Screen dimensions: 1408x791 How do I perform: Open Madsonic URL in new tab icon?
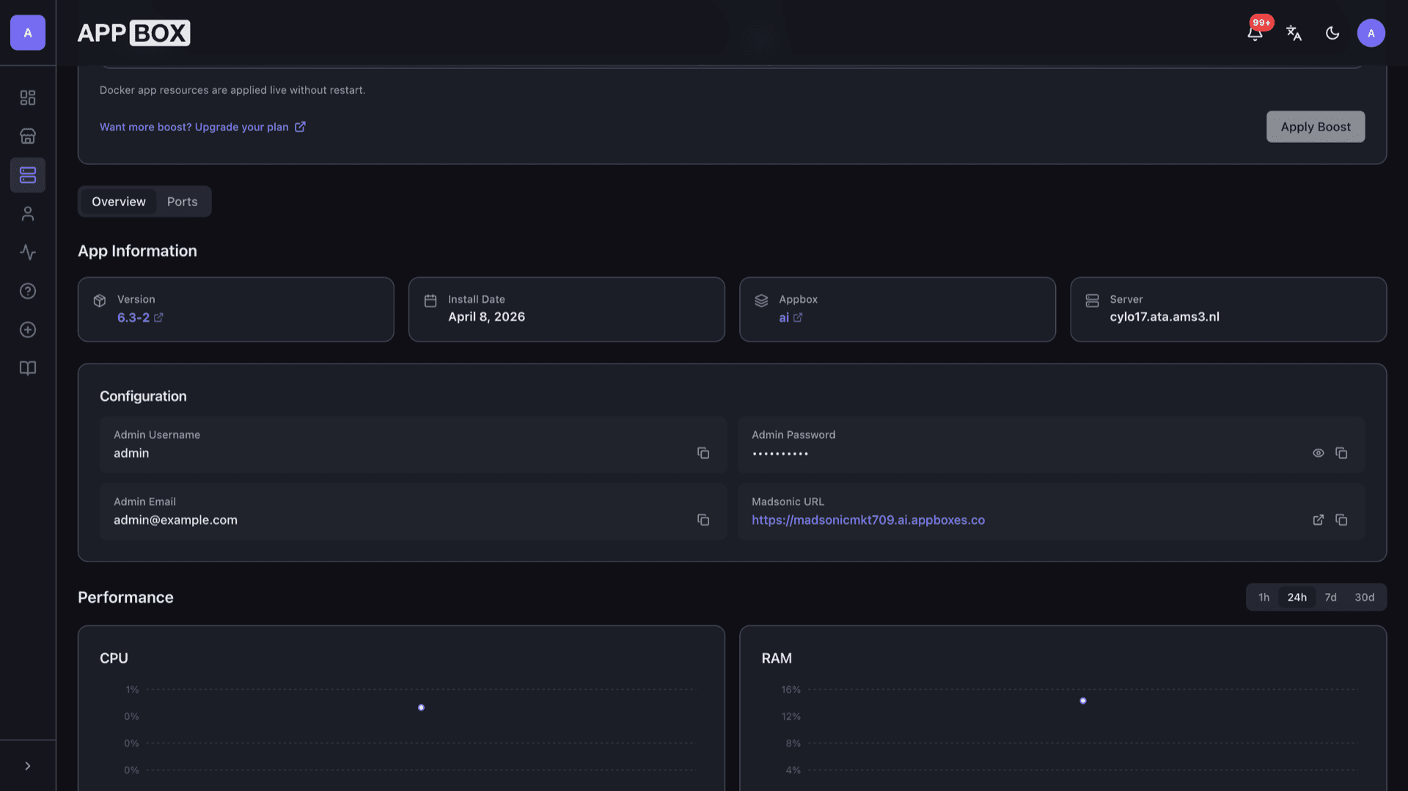[x=1318, y=520]
